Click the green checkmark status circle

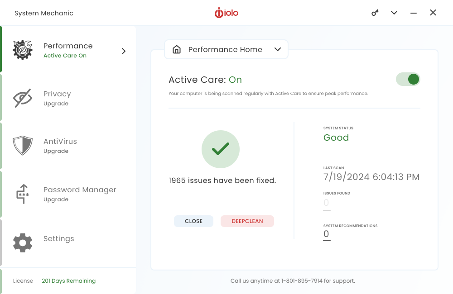coord(221,149)
